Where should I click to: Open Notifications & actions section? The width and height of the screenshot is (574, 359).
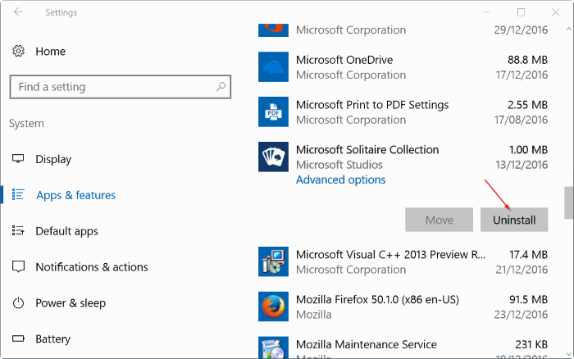[92, 267]
